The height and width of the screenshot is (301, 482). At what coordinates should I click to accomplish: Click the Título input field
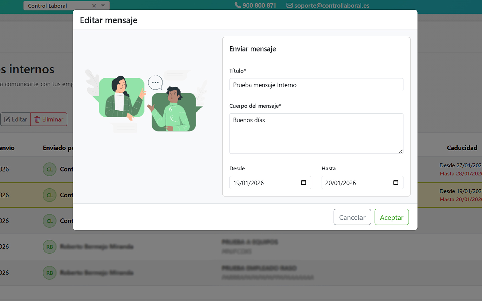click(316, 85)
